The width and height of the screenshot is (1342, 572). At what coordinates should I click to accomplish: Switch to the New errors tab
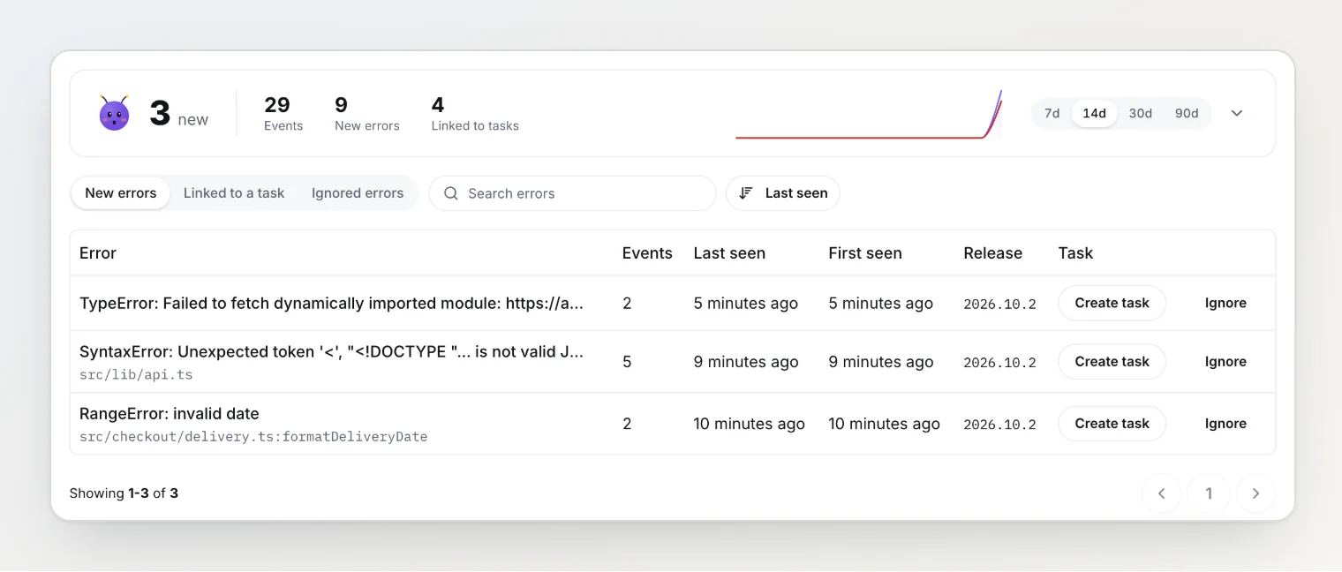point(121,193)
